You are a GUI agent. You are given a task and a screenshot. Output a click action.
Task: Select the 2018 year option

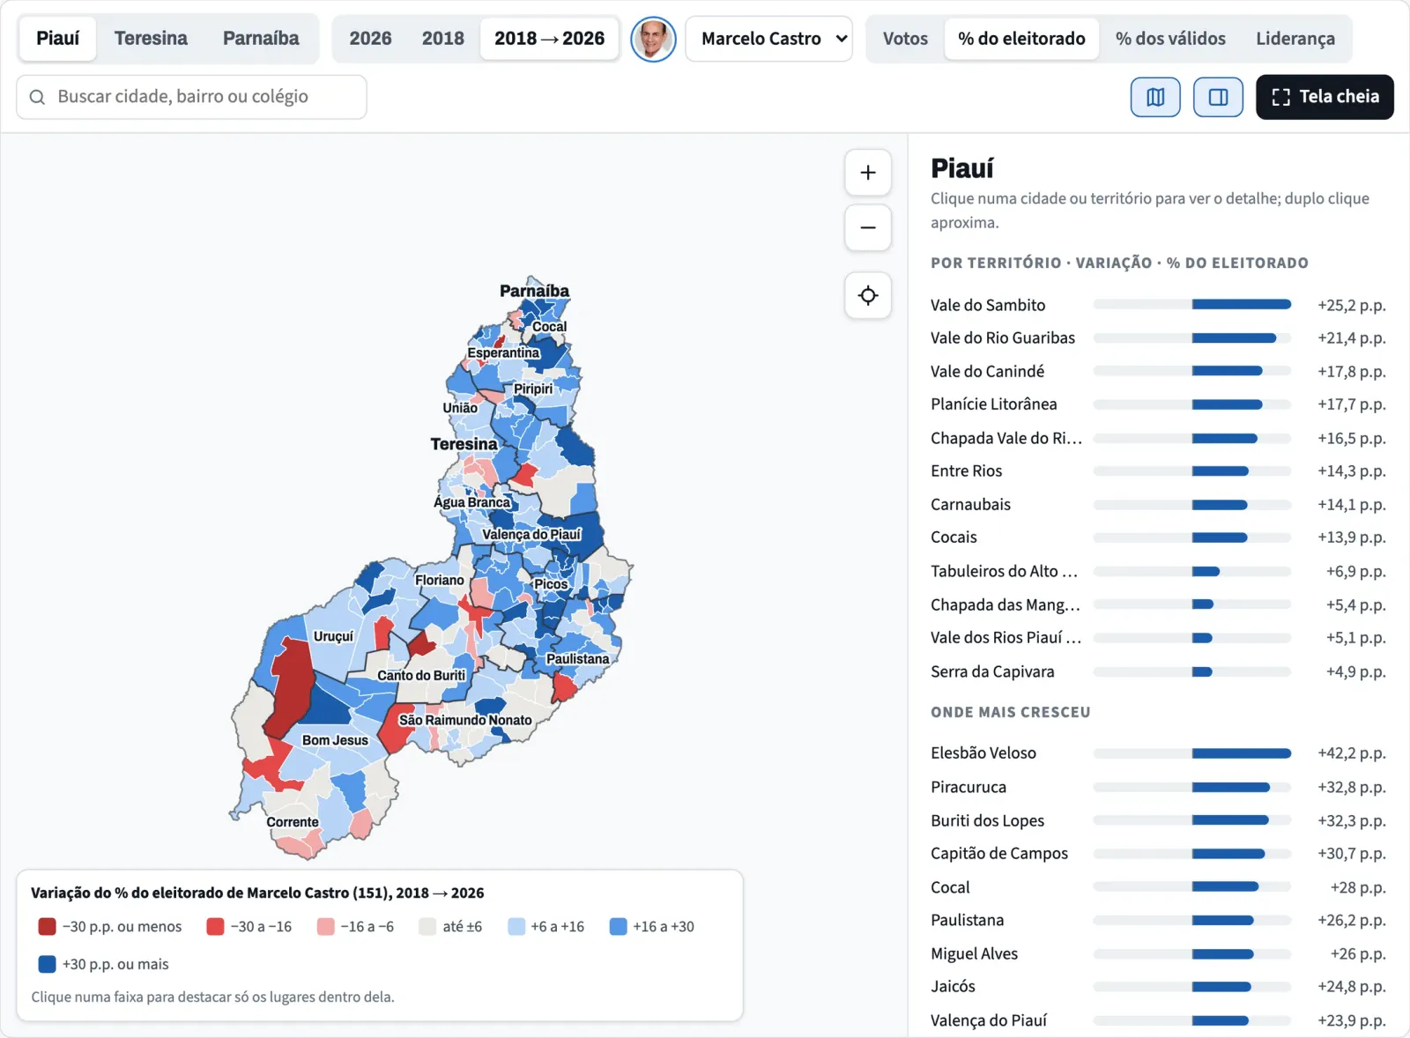pyautogui.click(x=442, y=39)
